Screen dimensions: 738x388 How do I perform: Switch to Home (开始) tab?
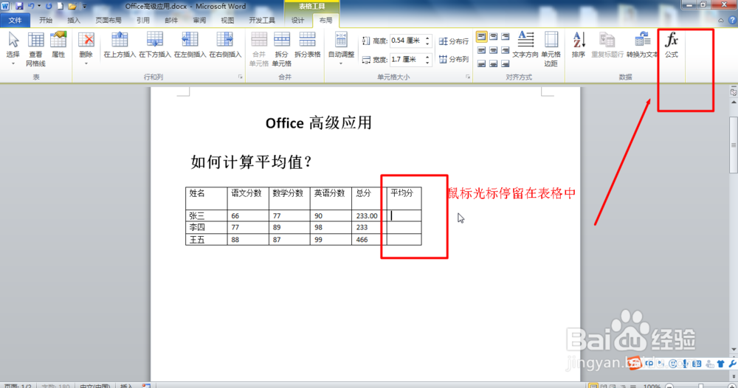46,20
